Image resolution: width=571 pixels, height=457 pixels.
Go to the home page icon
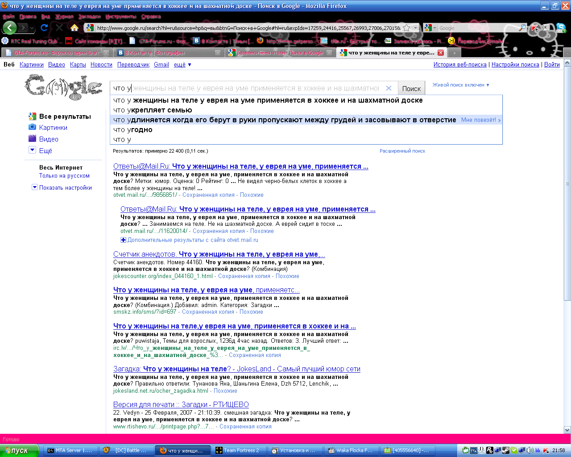click(x=74, y=28)
